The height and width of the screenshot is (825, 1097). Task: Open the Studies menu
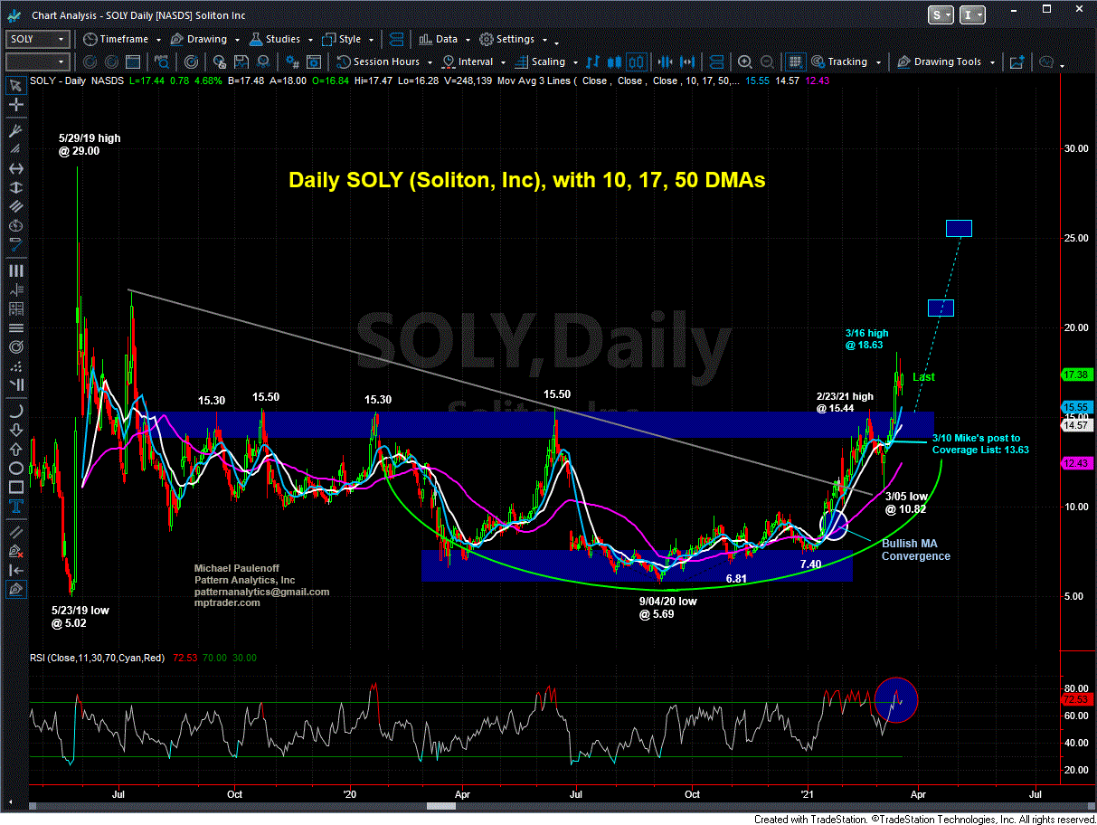(x=275, y=39)
